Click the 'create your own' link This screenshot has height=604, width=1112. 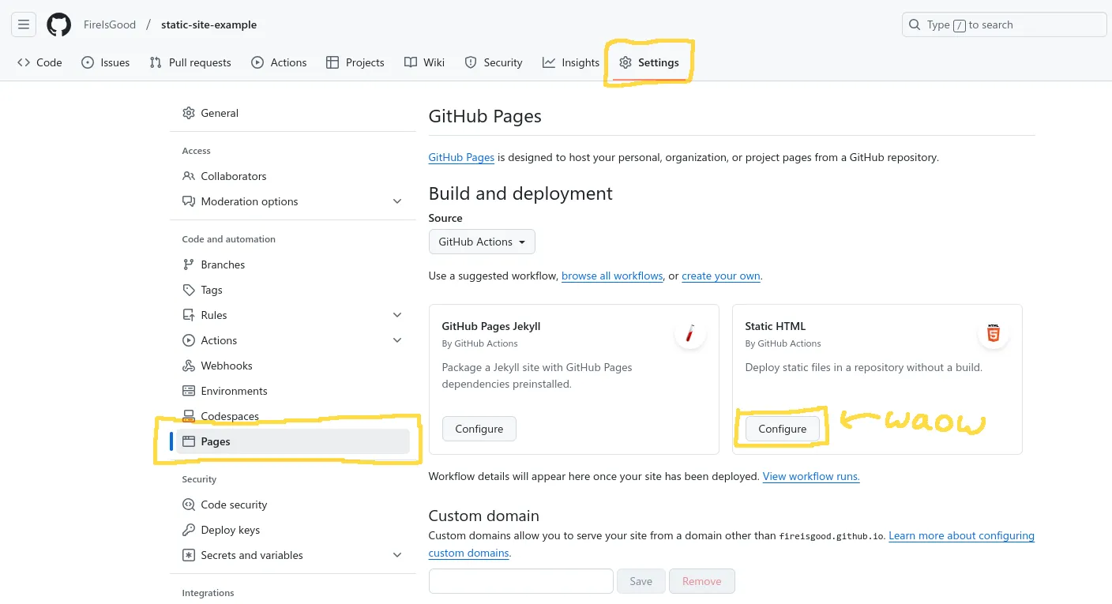[x=721, y=276]
